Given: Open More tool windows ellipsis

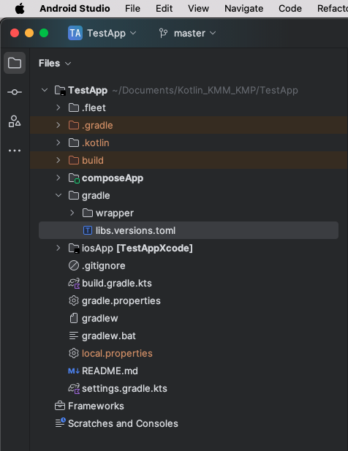Looking at the screenshot, I should coord(15,151).
